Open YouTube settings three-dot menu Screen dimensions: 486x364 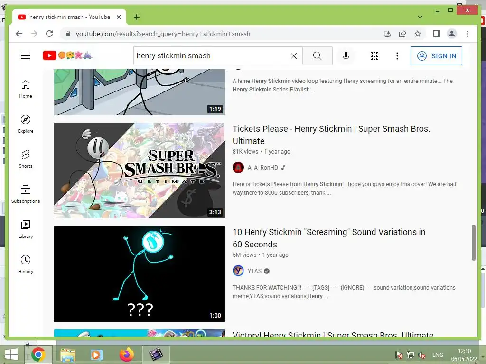pos(397,56)
